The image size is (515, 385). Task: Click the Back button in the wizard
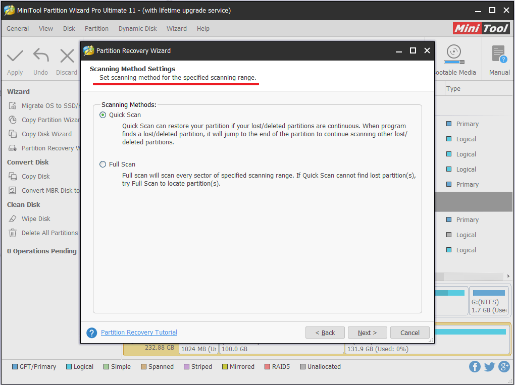click(325, 333)
